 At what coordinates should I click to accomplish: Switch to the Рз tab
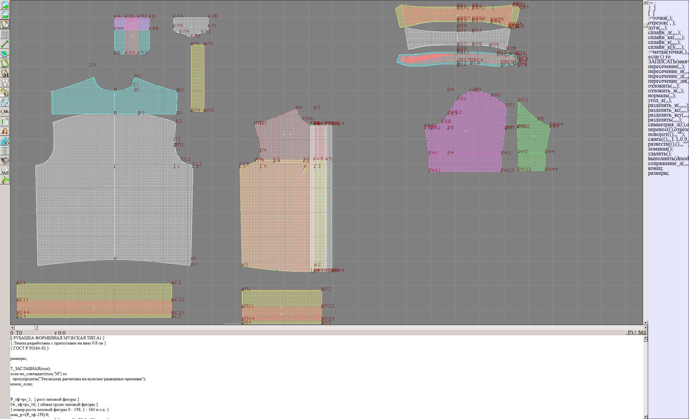pos(631,332)
